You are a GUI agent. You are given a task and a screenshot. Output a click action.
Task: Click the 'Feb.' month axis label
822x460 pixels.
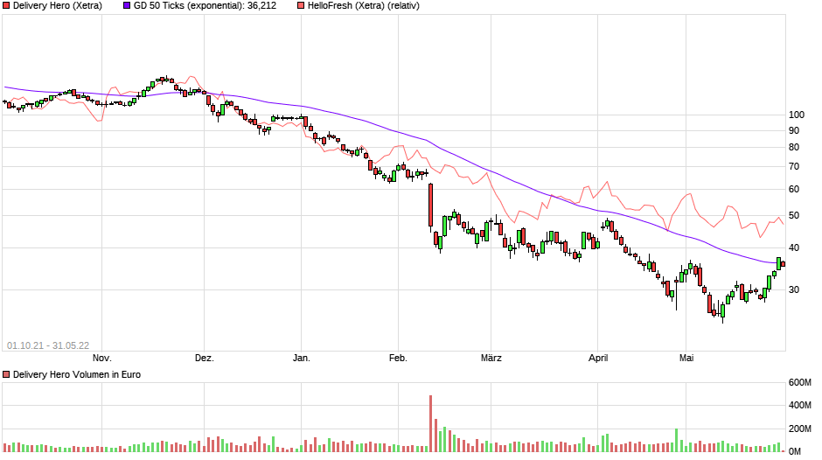[398, 359]
